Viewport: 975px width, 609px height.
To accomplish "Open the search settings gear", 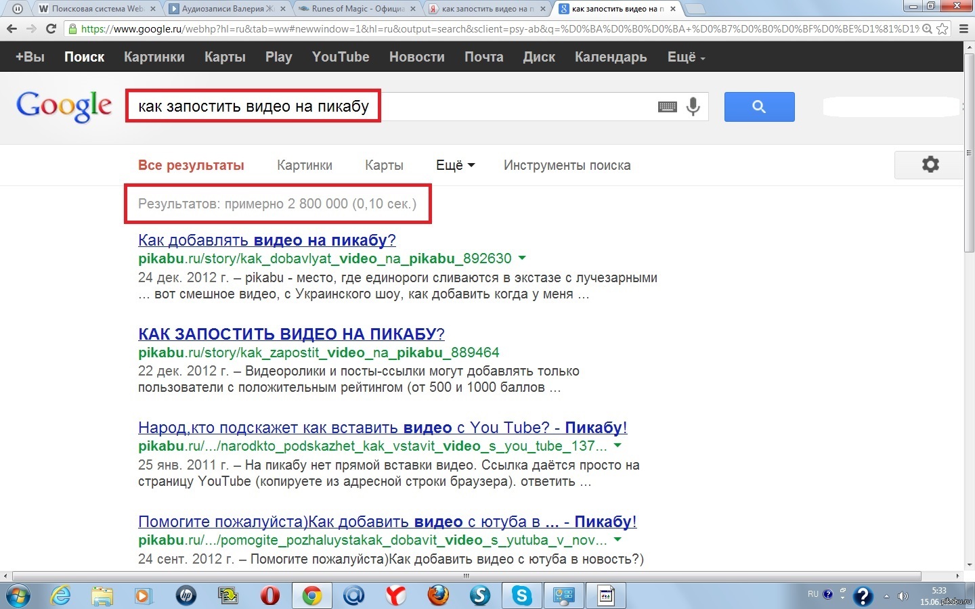I will click(x=930, y=164).
